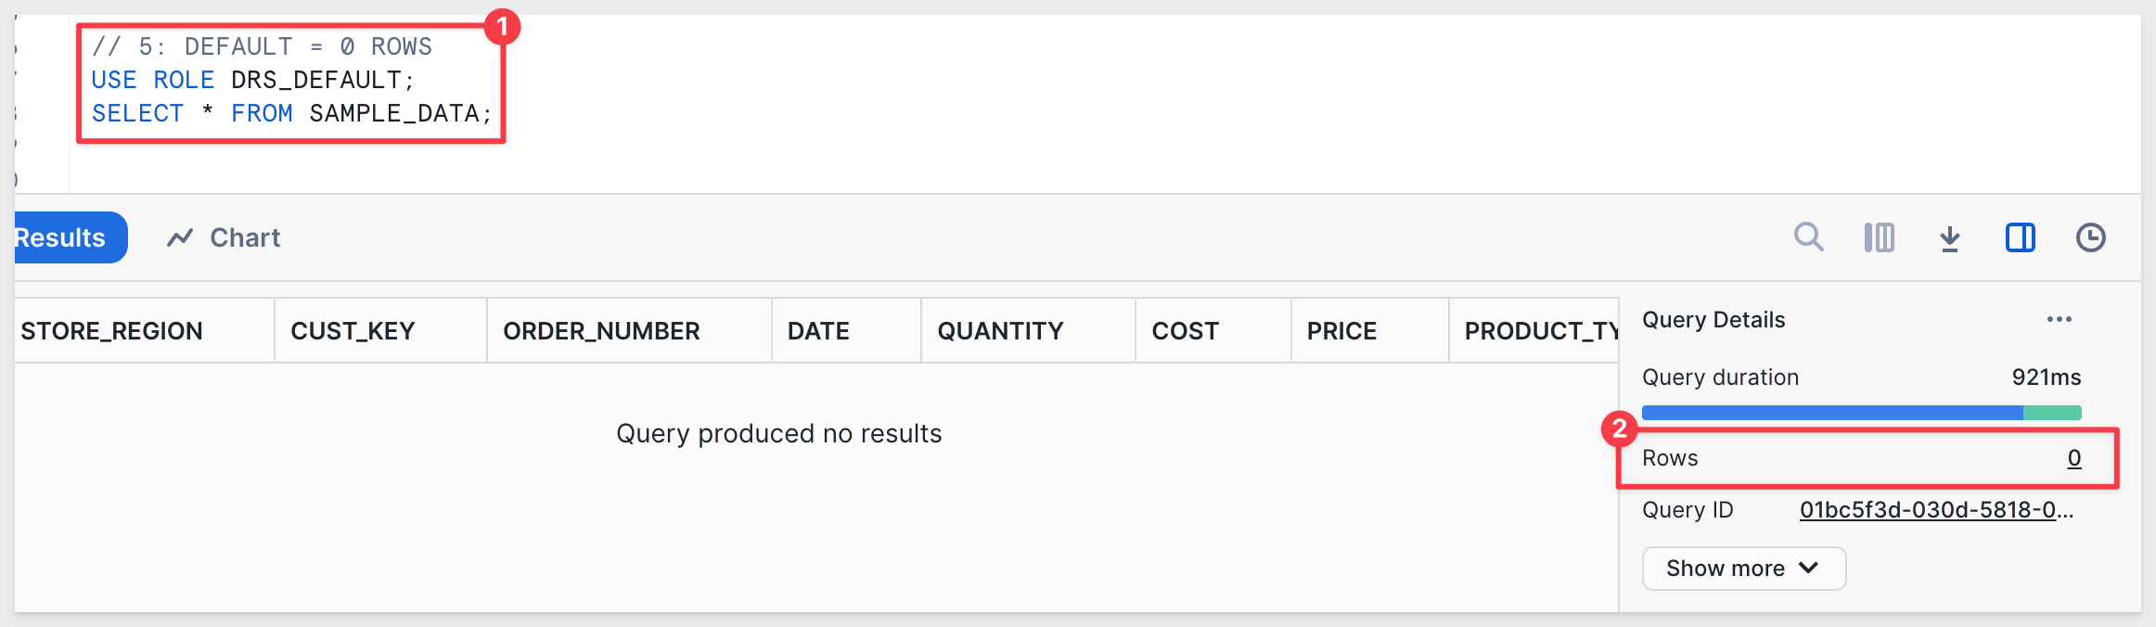Image resolution: width=2156 pixels, height=627 pixels.
Task: Switch to the Results tab
Action: tap(65, 237)
